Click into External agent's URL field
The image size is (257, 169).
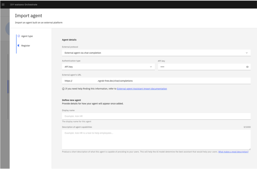click(156, 81)
